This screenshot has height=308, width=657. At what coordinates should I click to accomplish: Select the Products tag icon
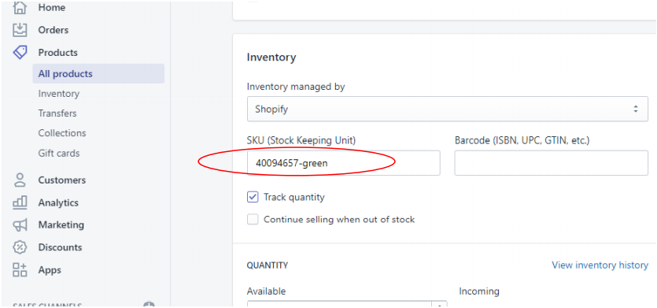click(x=20, y=53)
